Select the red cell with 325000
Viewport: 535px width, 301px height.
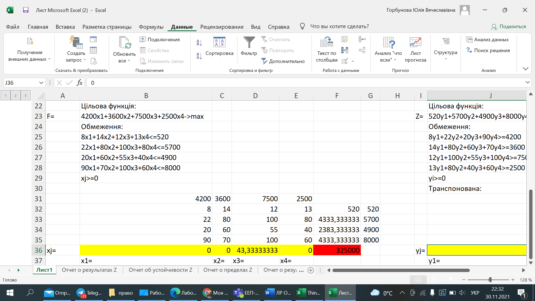(x=337, y=250)
